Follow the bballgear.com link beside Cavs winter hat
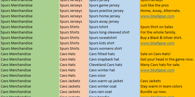 157,70
